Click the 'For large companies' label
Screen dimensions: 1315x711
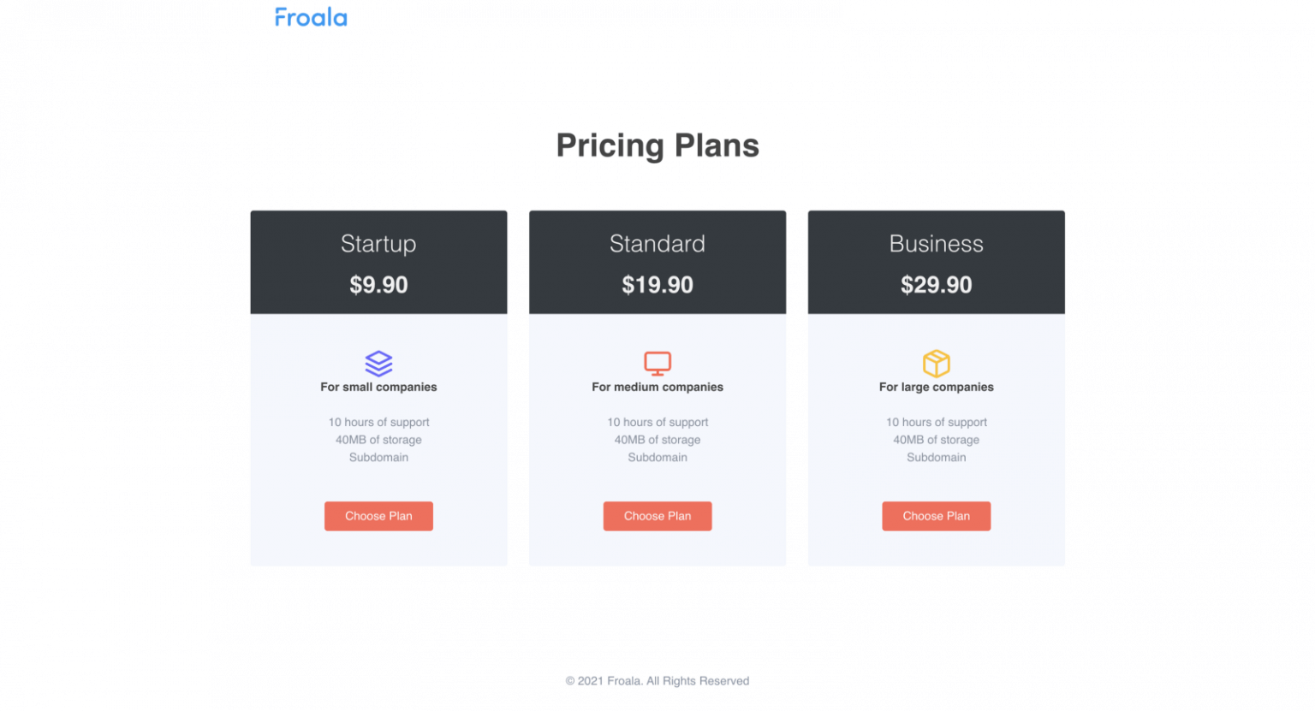point(936,387)
